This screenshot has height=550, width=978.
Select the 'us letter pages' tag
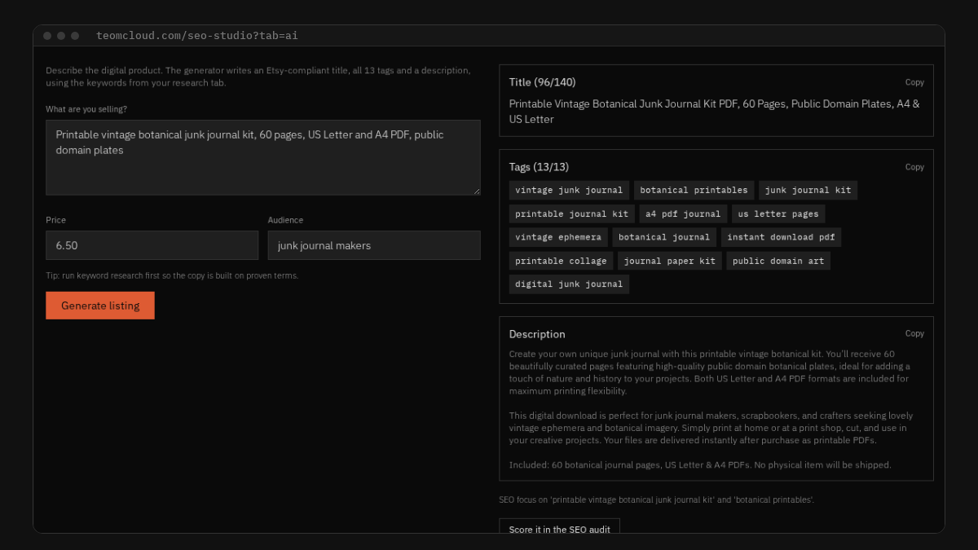778,214
